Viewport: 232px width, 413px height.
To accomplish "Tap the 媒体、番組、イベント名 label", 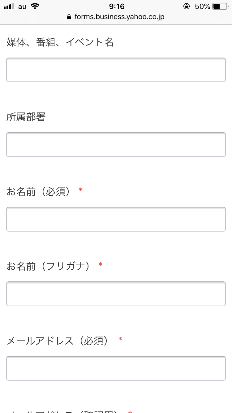I will 60,42.
